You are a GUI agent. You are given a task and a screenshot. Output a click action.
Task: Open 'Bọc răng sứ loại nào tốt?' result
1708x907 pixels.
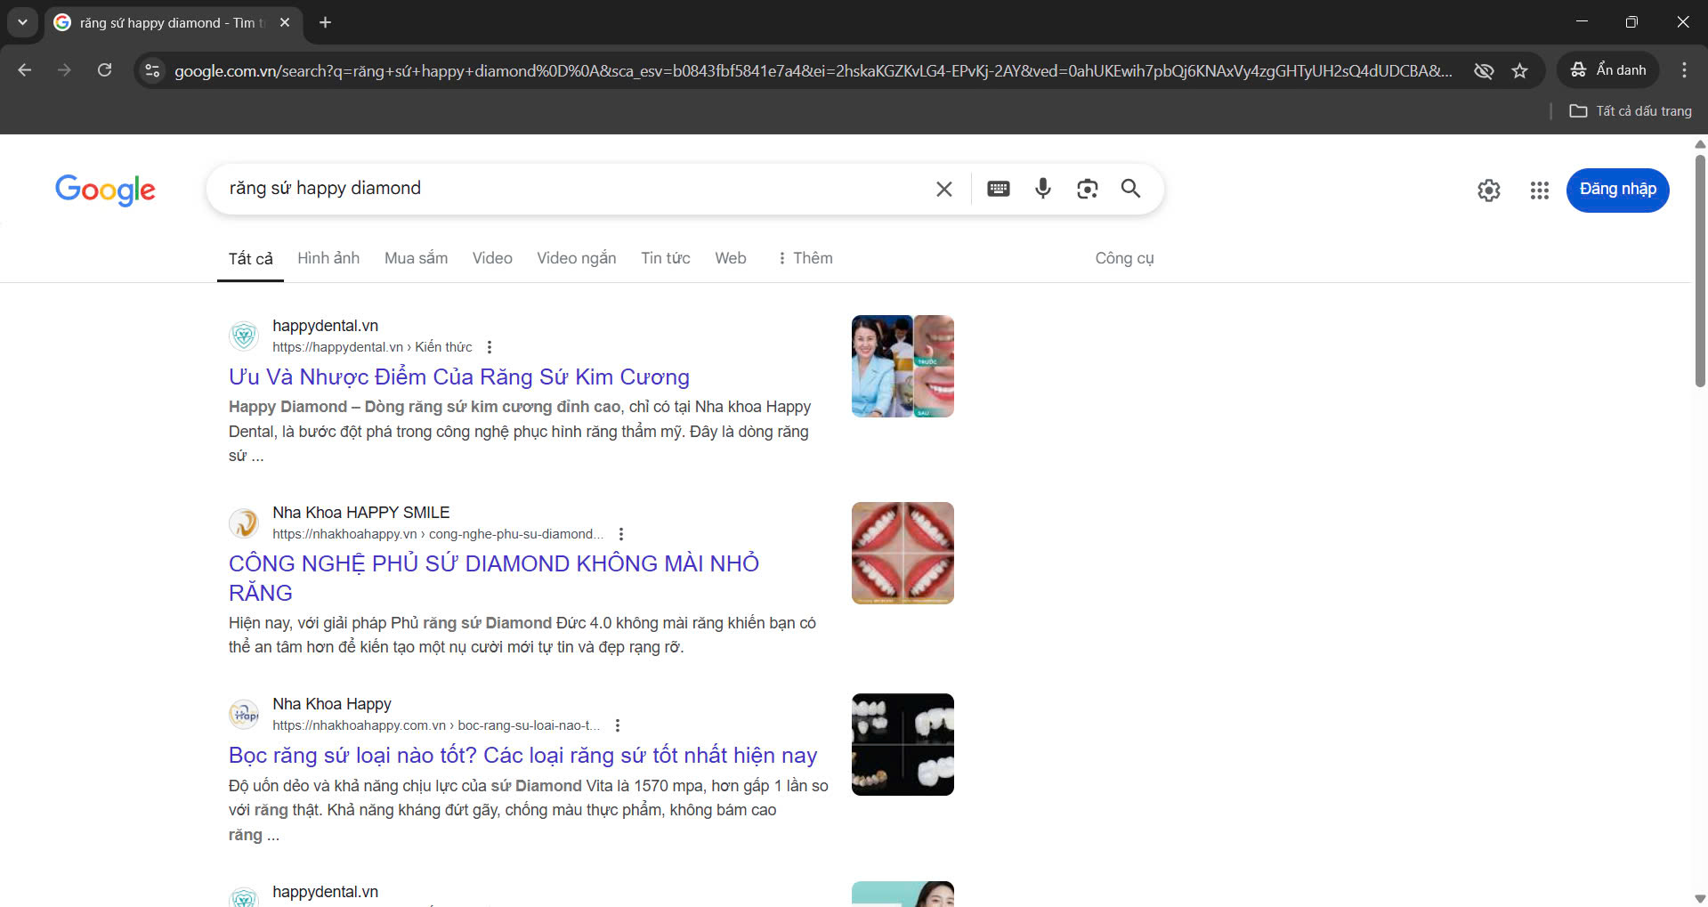[x=522, y=756]
